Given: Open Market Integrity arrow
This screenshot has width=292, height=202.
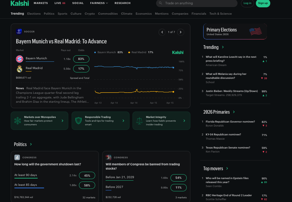Looking at the screenshot, I should 184,121.
